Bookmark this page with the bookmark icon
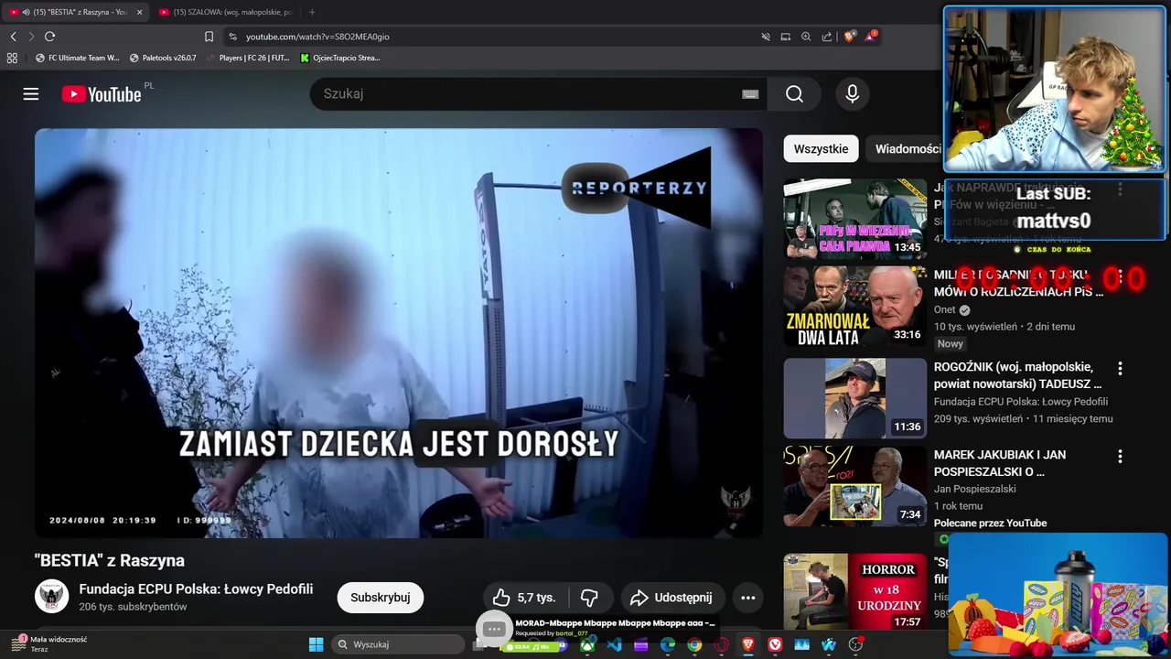 pos(209,37)
